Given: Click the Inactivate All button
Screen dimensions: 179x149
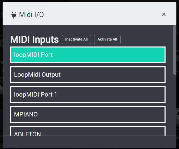Looking at the screenshot, I should point(76,40).
